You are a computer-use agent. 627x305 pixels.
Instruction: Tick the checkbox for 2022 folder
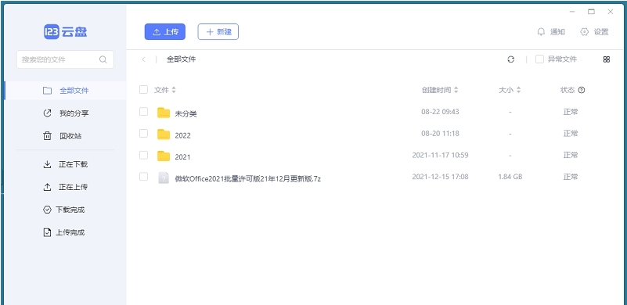[x=143, y=133]
